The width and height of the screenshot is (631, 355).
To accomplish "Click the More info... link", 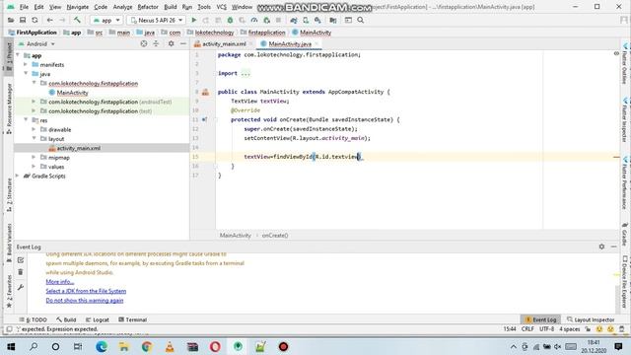I will pyautogui.click(x=60, y=282).
